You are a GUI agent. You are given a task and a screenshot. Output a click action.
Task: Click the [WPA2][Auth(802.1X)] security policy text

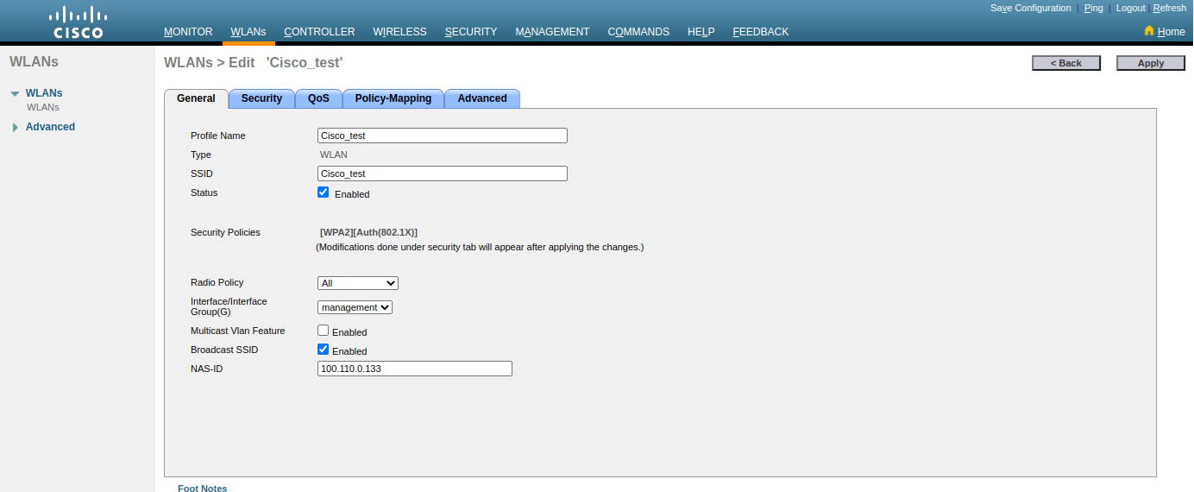click(x=368, y=232)
